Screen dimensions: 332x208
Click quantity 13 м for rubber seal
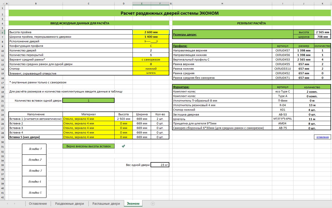pyautogui.click(x=312, y=105)
